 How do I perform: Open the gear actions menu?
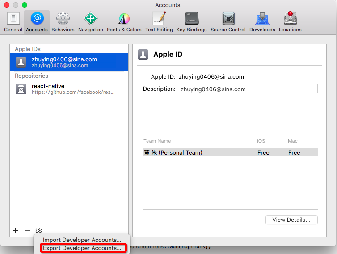[x=39, y=231]
